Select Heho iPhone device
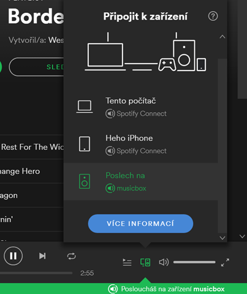This screenshot has height=294, width=247. pyautogui.click(x=140, y=145)
